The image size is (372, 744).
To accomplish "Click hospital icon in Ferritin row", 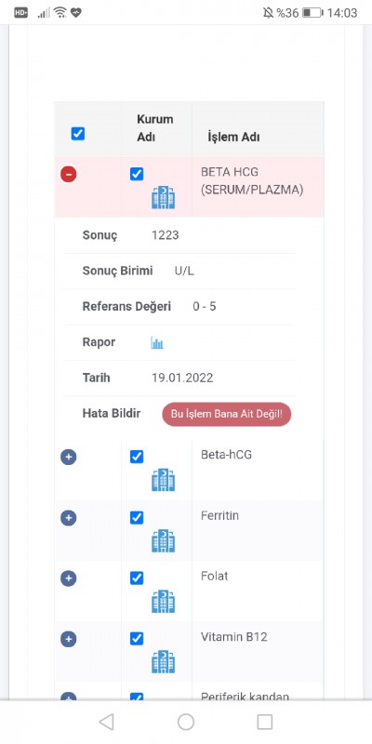I will (164, 540).
